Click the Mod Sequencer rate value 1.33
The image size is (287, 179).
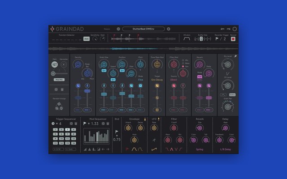[95, 124]
